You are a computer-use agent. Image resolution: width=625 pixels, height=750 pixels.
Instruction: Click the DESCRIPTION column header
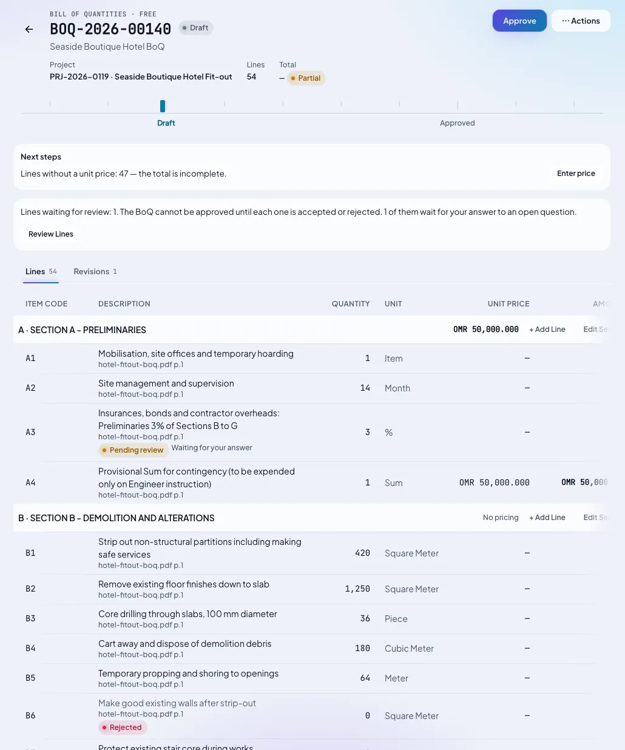pos(124,304)
